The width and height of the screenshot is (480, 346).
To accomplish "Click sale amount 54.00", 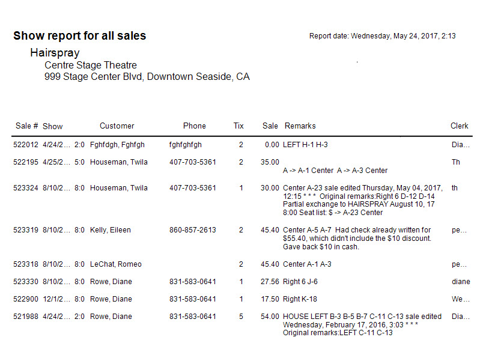I will 270,317.
